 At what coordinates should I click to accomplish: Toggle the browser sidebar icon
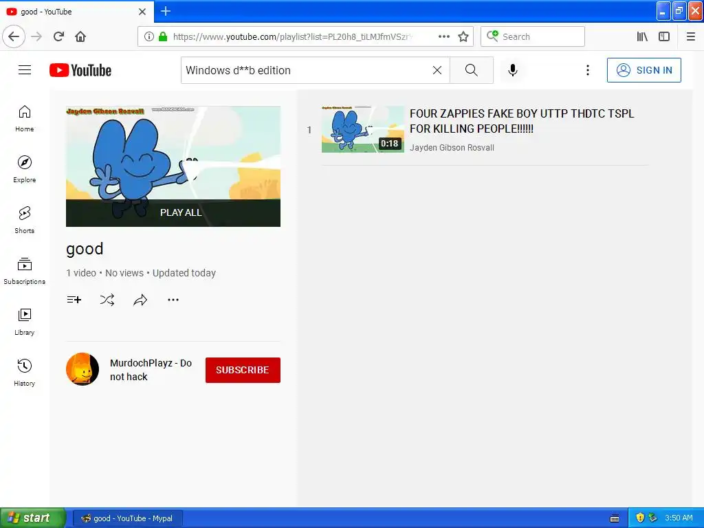tap(664, 36)
